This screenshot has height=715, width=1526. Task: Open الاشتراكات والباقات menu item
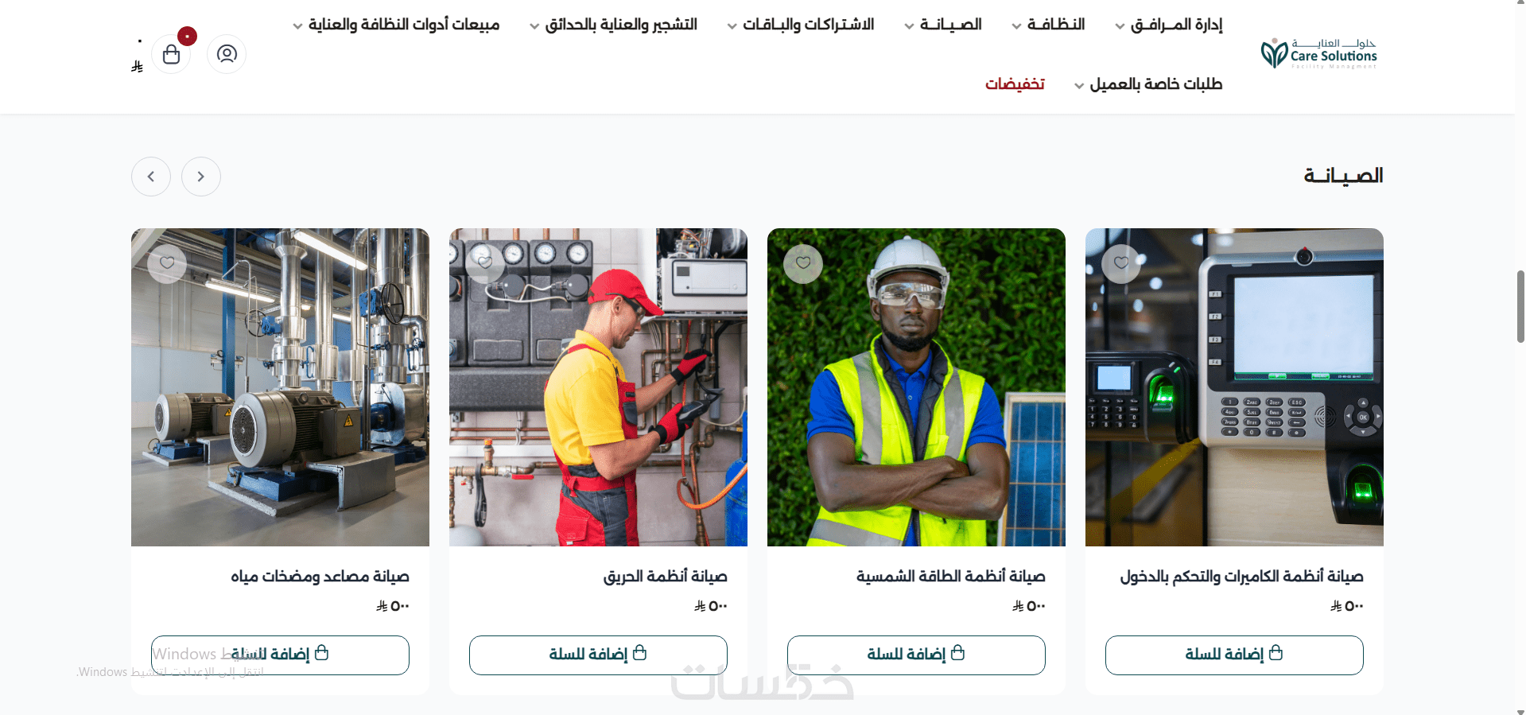[x=801, y=25]
